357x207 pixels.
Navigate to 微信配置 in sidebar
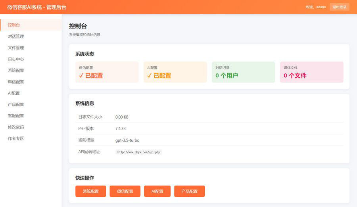click(16, 82)
